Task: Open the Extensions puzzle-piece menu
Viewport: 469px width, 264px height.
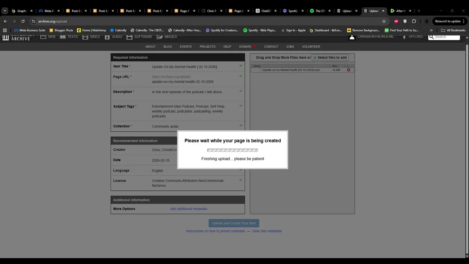Action: 414,21
